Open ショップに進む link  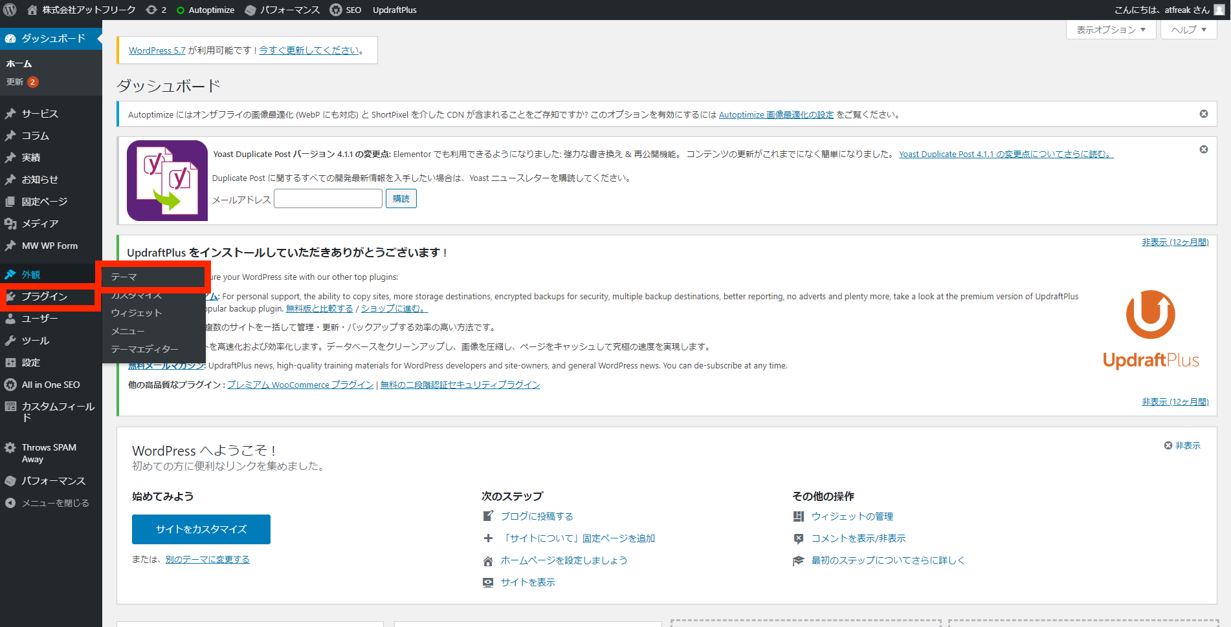click(394, 308)
